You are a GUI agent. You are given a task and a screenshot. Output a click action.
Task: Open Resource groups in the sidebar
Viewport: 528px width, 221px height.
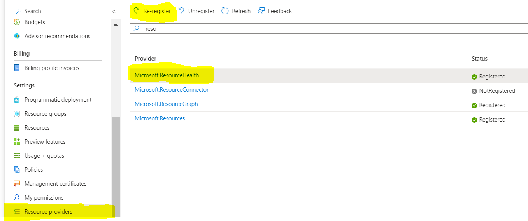coord(46,114)
